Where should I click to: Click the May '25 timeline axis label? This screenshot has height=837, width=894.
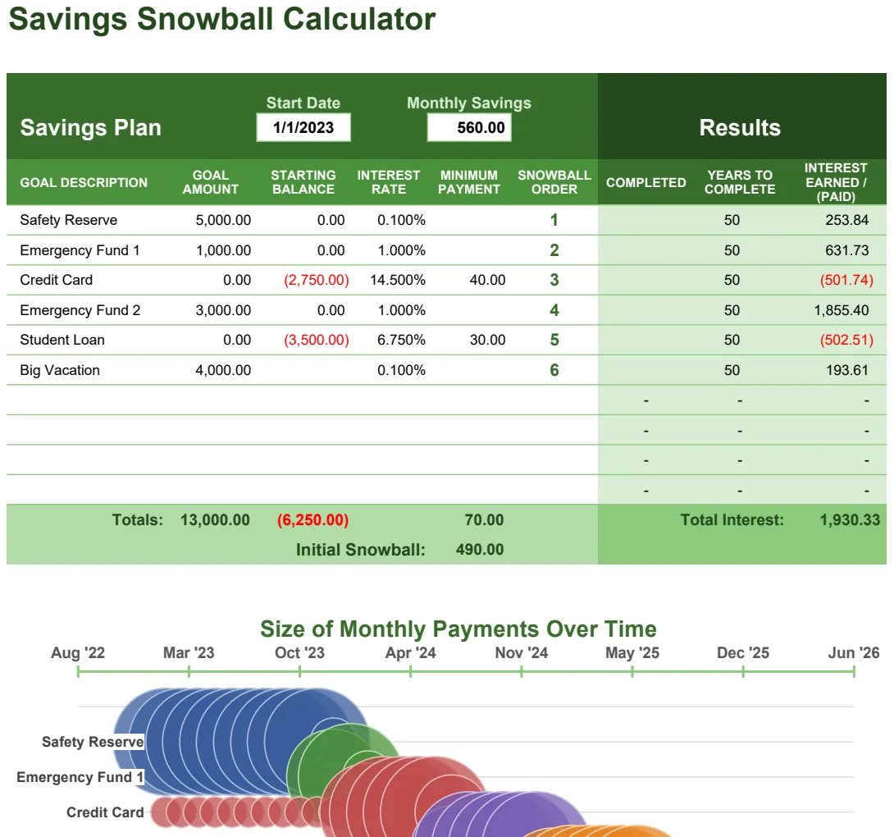pos(632,652)
